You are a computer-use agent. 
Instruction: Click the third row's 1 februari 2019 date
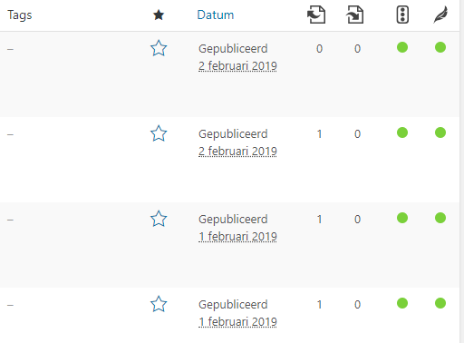pyautogui.click(x=237, y=237)
